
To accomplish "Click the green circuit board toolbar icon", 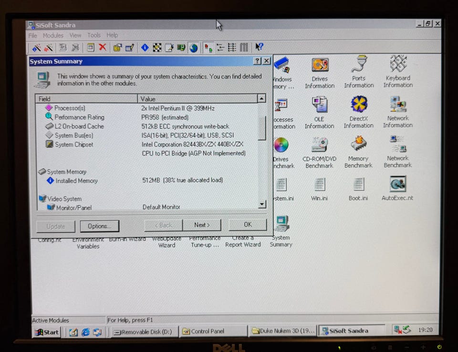I will (181, 47).
